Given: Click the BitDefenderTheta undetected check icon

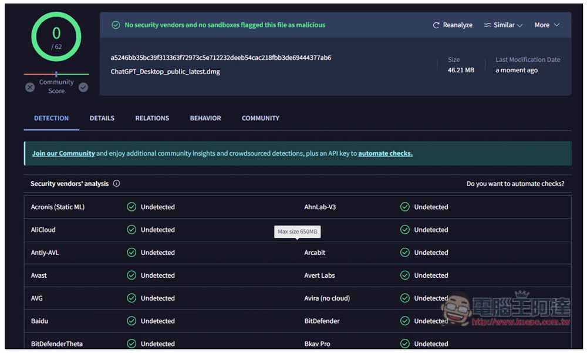Looking at the screenshot, I should (131, 344).
